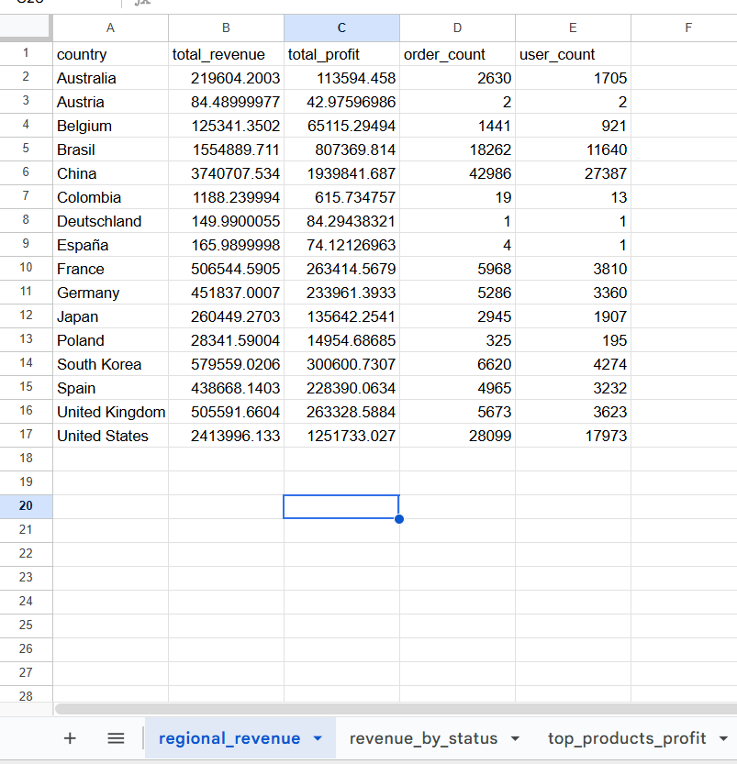Open the revenue_by_status tab dropdown arrow
Screen dimensions: 737x764
516,738
